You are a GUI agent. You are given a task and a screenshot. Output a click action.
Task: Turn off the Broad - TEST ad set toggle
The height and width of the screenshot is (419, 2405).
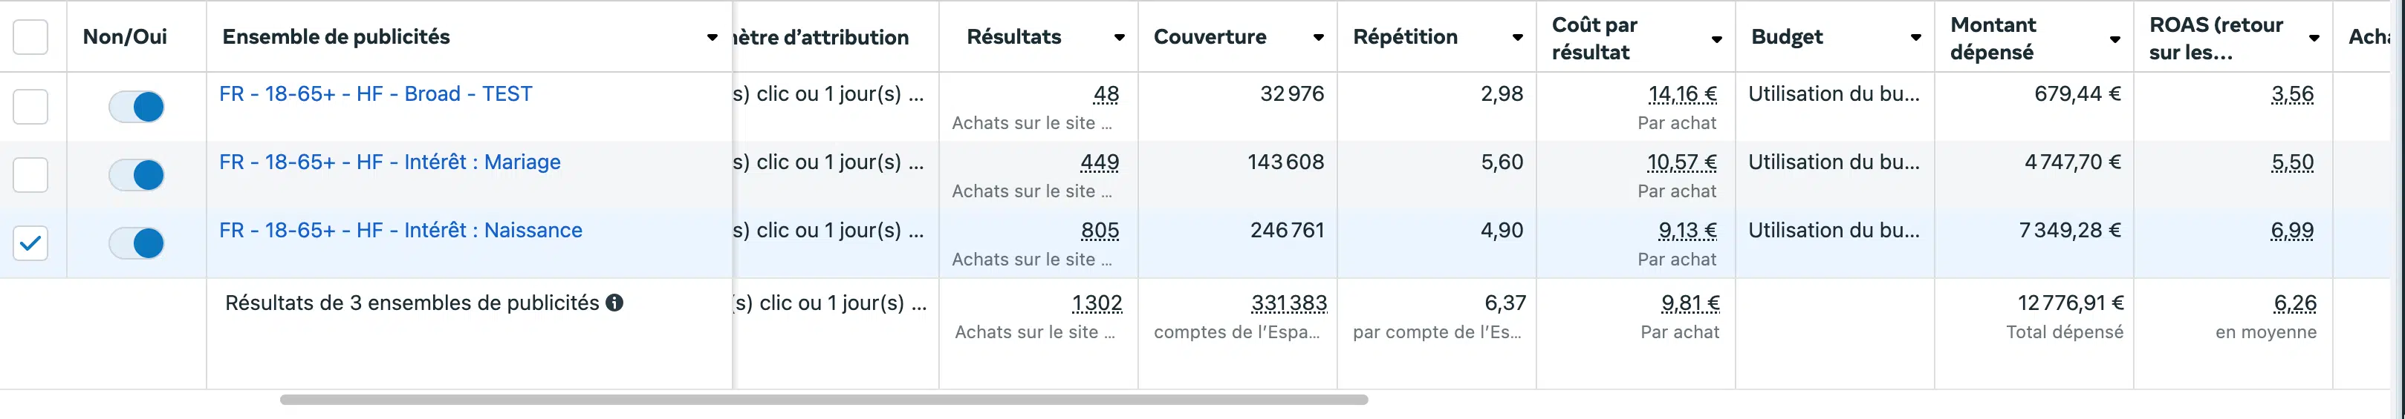tap(136, 106)
